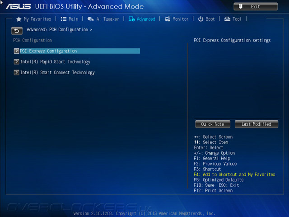This screenshot has width=289, height=217.
Task: Expand Intel(R) Smart Connect Technology arrow
Action: (16, 72)
